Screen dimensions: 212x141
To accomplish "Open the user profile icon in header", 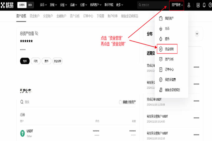I will [x=189, y=5].
